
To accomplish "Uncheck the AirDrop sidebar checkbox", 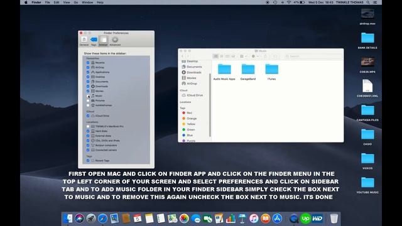I will (88, 67).
